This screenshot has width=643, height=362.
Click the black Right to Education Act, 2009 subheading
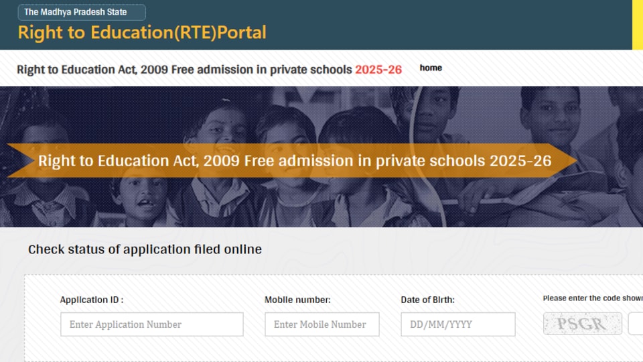tap(184, 70)
